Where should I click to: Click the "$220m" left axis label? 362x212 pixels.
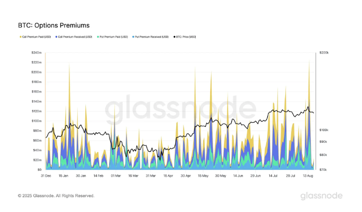37,62
